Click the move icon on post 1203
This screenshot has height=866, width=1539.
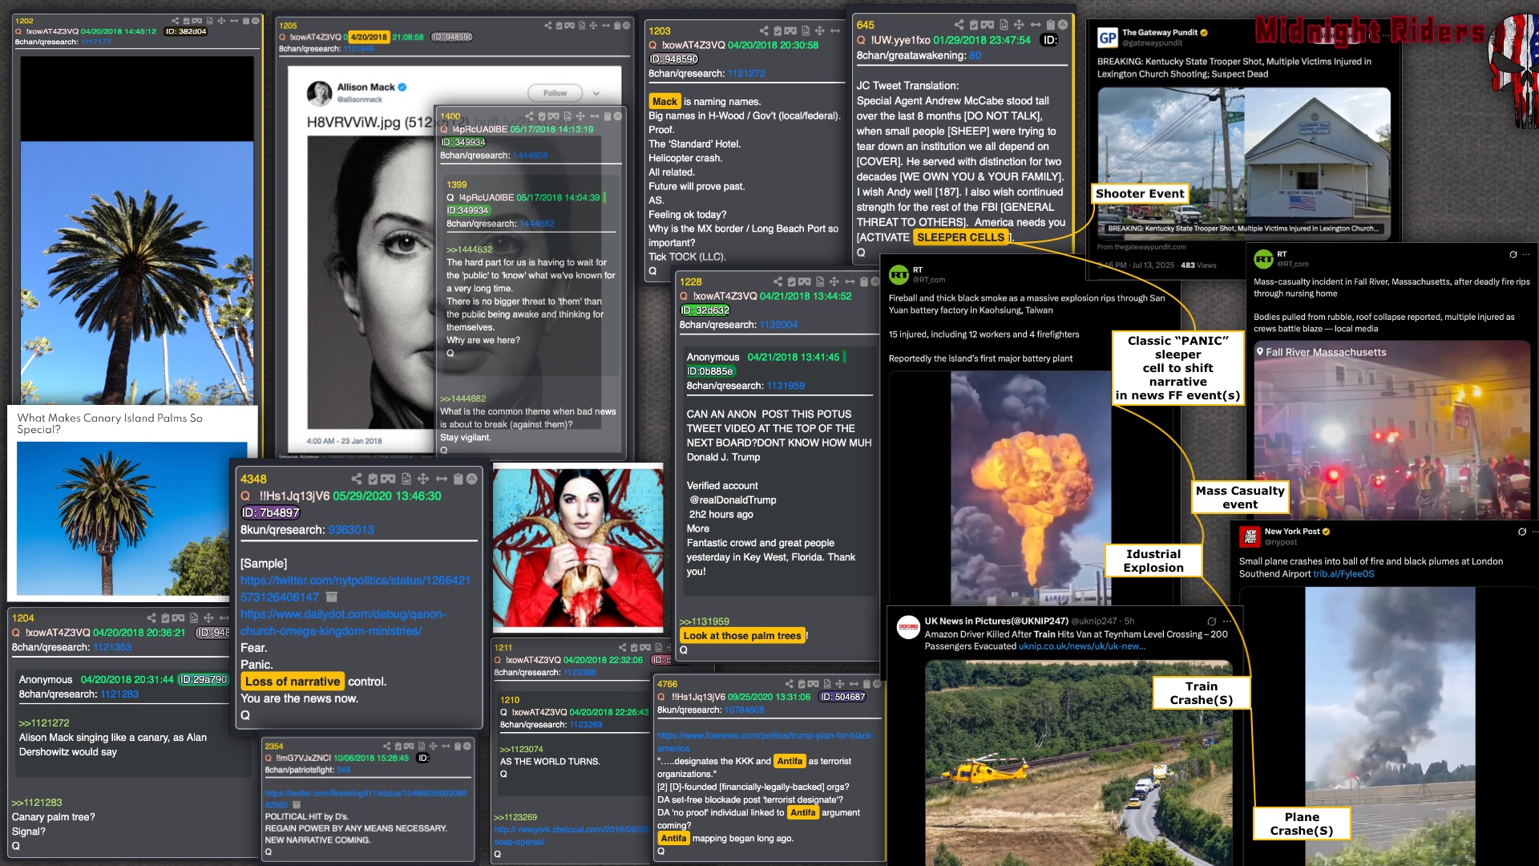820,30
